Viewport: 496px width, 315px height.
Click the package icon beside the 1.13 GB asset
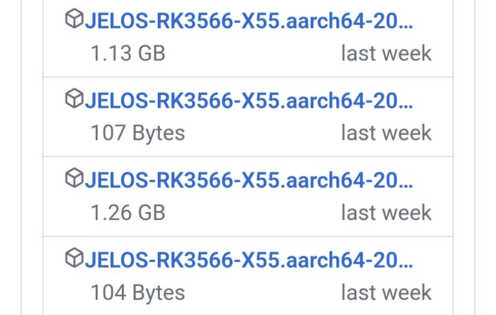(x=74, y=19)
